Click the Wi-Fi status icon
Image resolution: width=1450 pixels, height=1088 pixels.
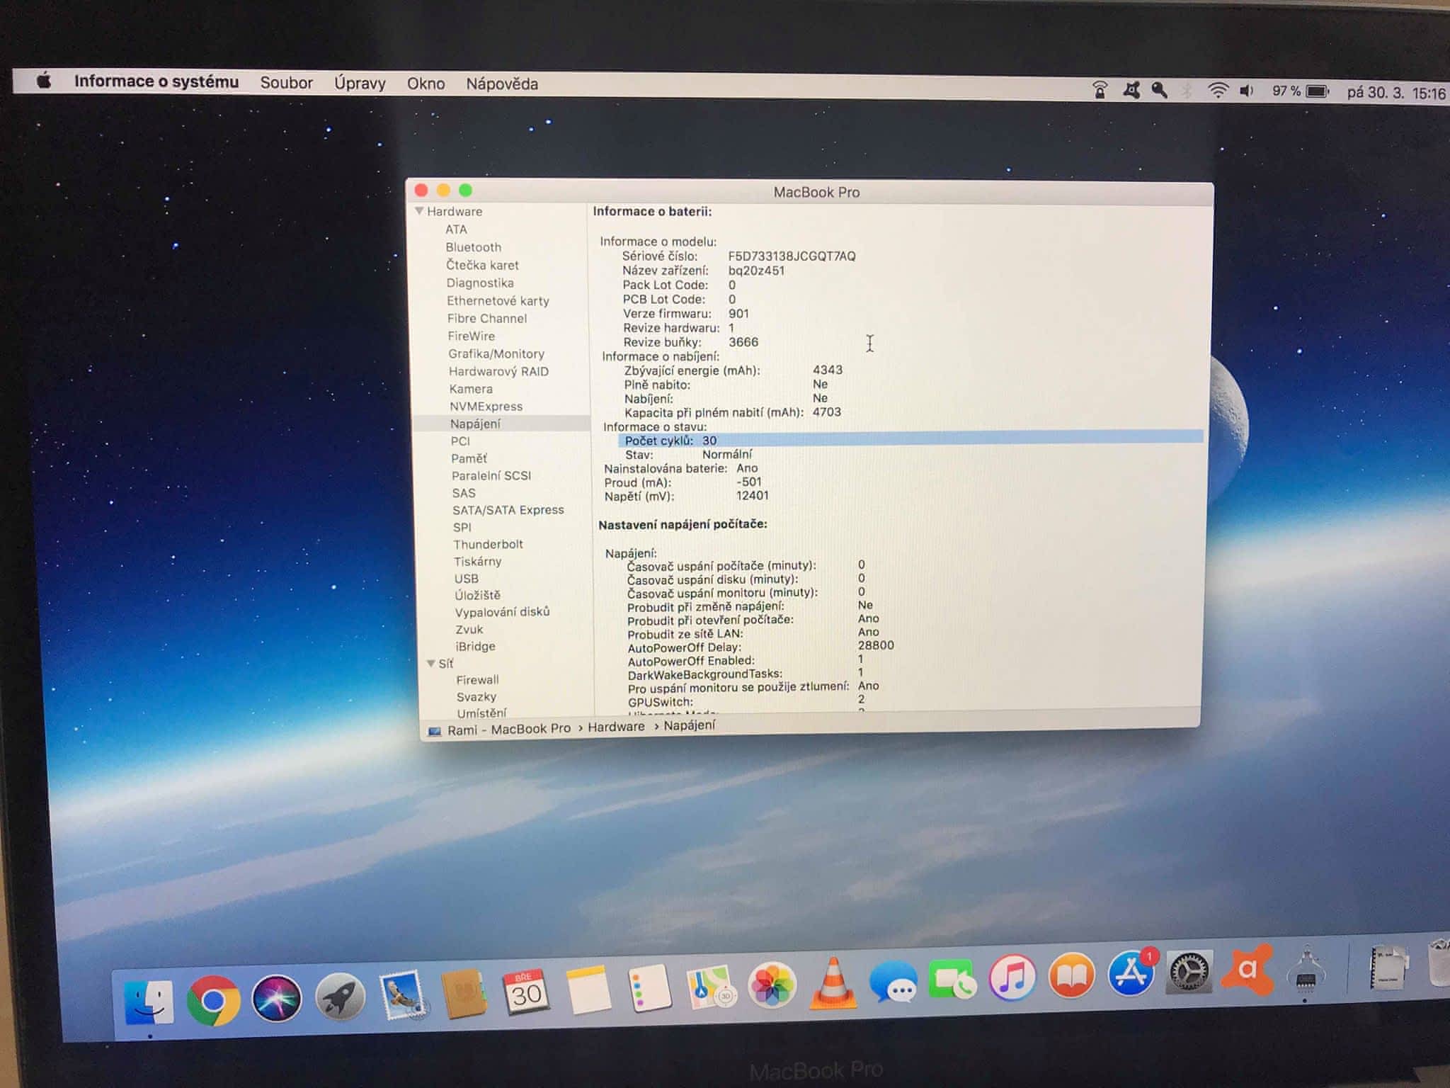tap(1218, 91)
